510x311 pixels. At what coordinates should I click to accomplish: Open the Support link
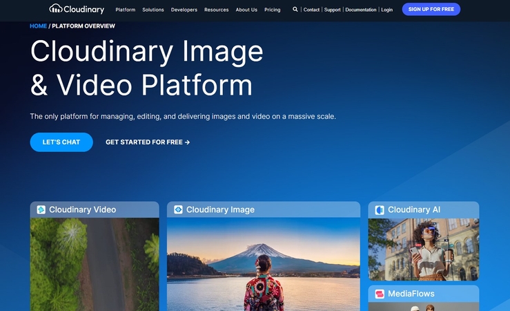pos(332,10)
